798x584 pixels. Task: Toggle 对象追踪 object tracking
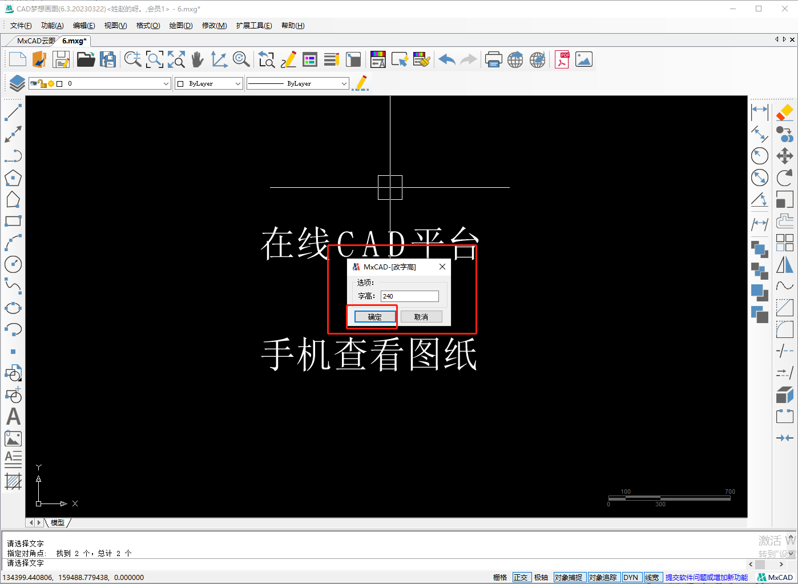(x=603, y=577)
